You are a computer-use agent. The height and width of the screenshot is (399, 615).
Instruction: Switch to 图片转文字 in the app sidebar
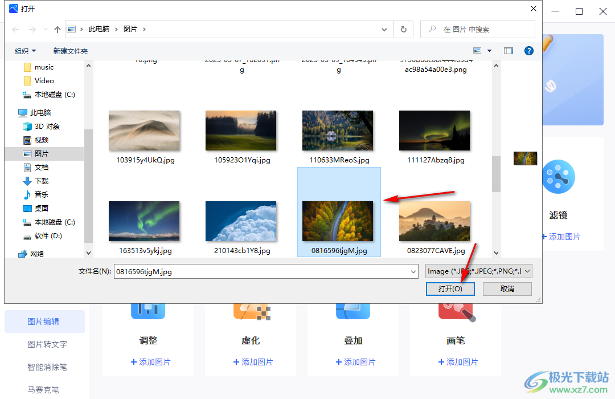[47, 344]
